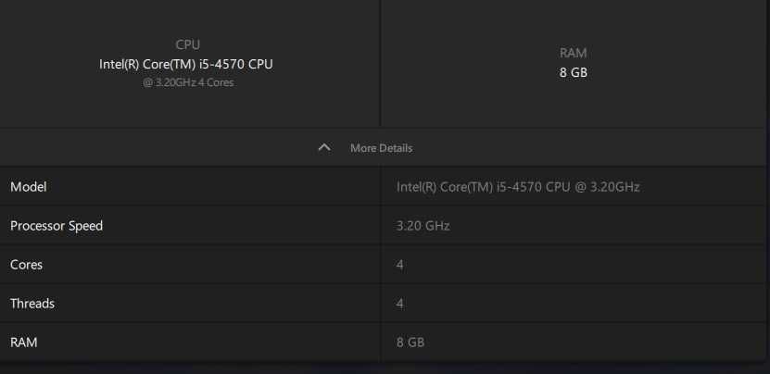This screenshot has width=770, height=374.
Task: Click the column divider in the Cores row
Action: [x=381, y=265]
